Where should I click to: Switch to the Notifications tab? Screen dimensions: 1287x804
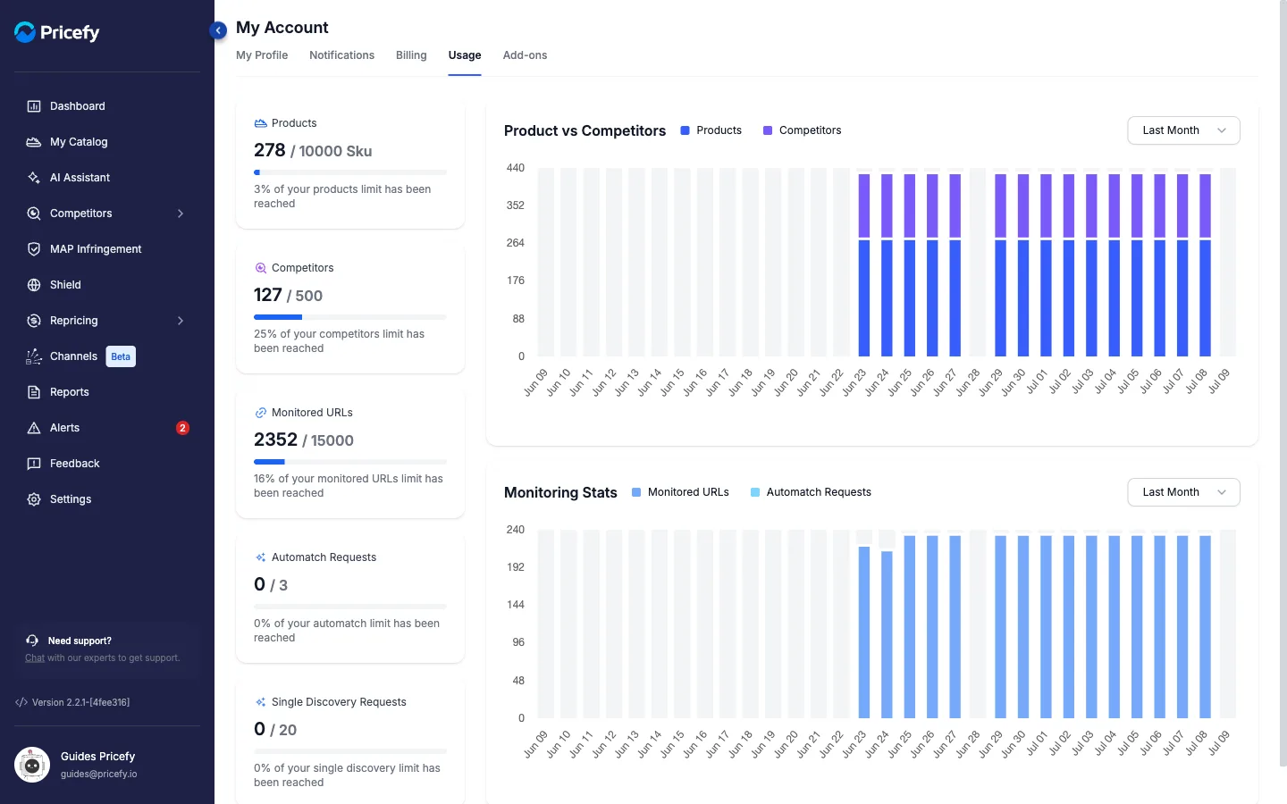[x=341, y=55]
